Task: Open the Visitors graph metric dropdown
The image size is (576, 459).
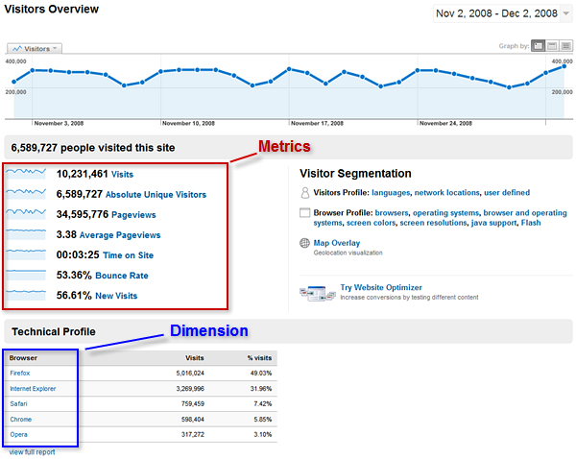Action: click(x=35, y=49)
